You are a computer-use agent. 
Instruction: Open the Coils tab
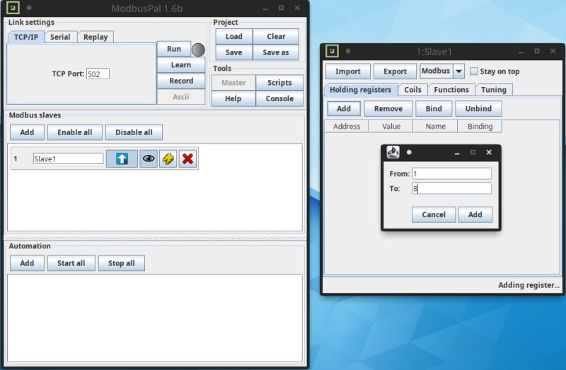click(x=412, y=90)
